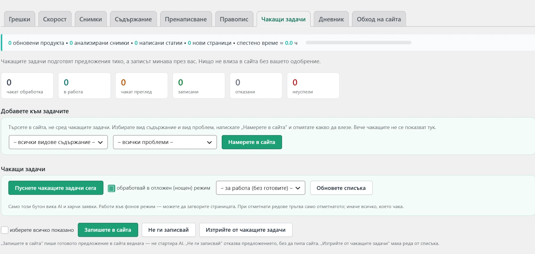This screenshot has height=254, width=535.
Task: Start Пуснете чакащите задачи сега
Action: point(56,188)
